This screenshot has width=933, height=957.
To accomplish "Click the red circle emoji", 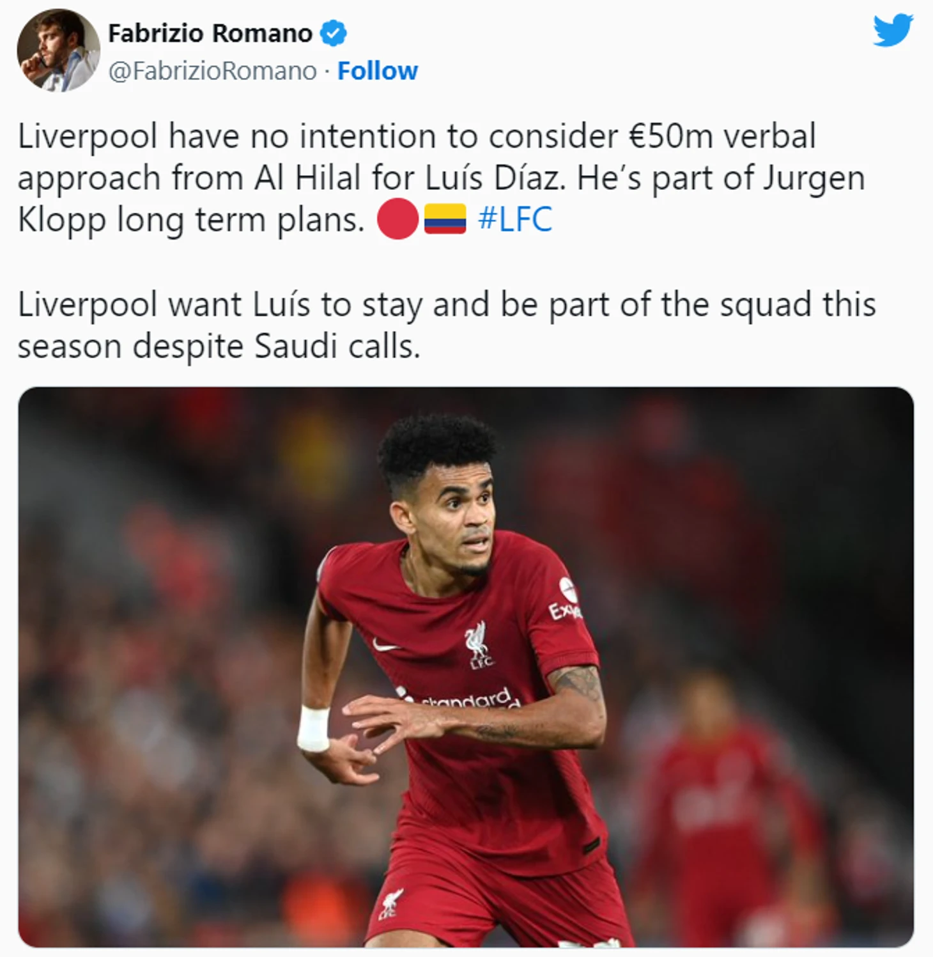I will (x=397, y=219).
